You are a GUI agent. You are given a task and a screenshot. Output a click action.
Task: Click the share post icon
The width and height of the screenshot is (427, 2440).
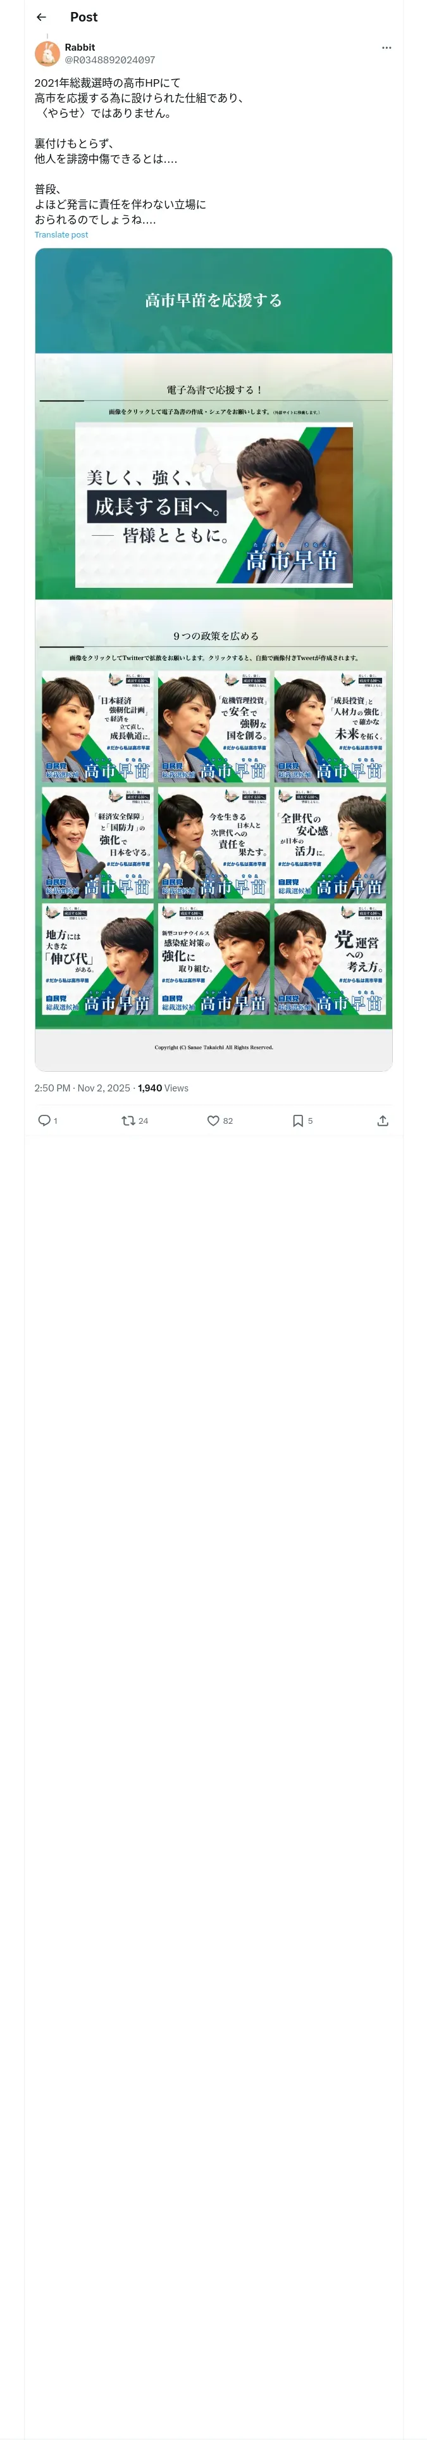click(x=383, y=1121)
